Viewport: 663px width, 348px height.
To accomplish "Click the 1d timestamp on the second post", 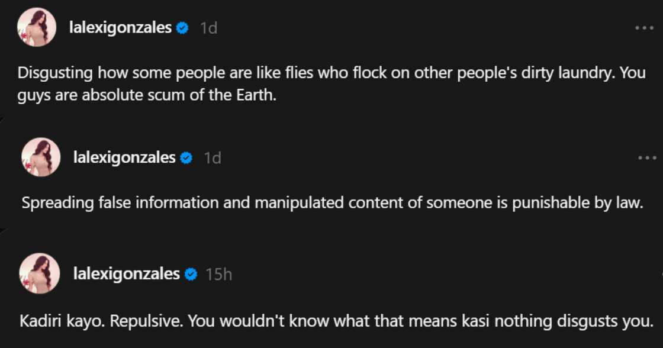I will tap(213, 157).
